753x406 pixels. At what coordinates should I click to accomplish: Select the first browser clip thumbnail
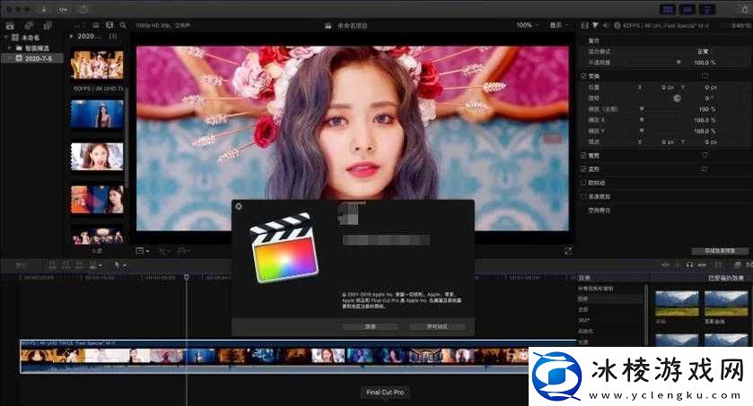click(x=97, y=65)
